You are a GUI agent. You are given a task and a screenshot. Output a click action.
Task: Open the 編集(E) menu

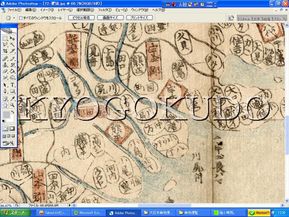click(x=31, y=10)
